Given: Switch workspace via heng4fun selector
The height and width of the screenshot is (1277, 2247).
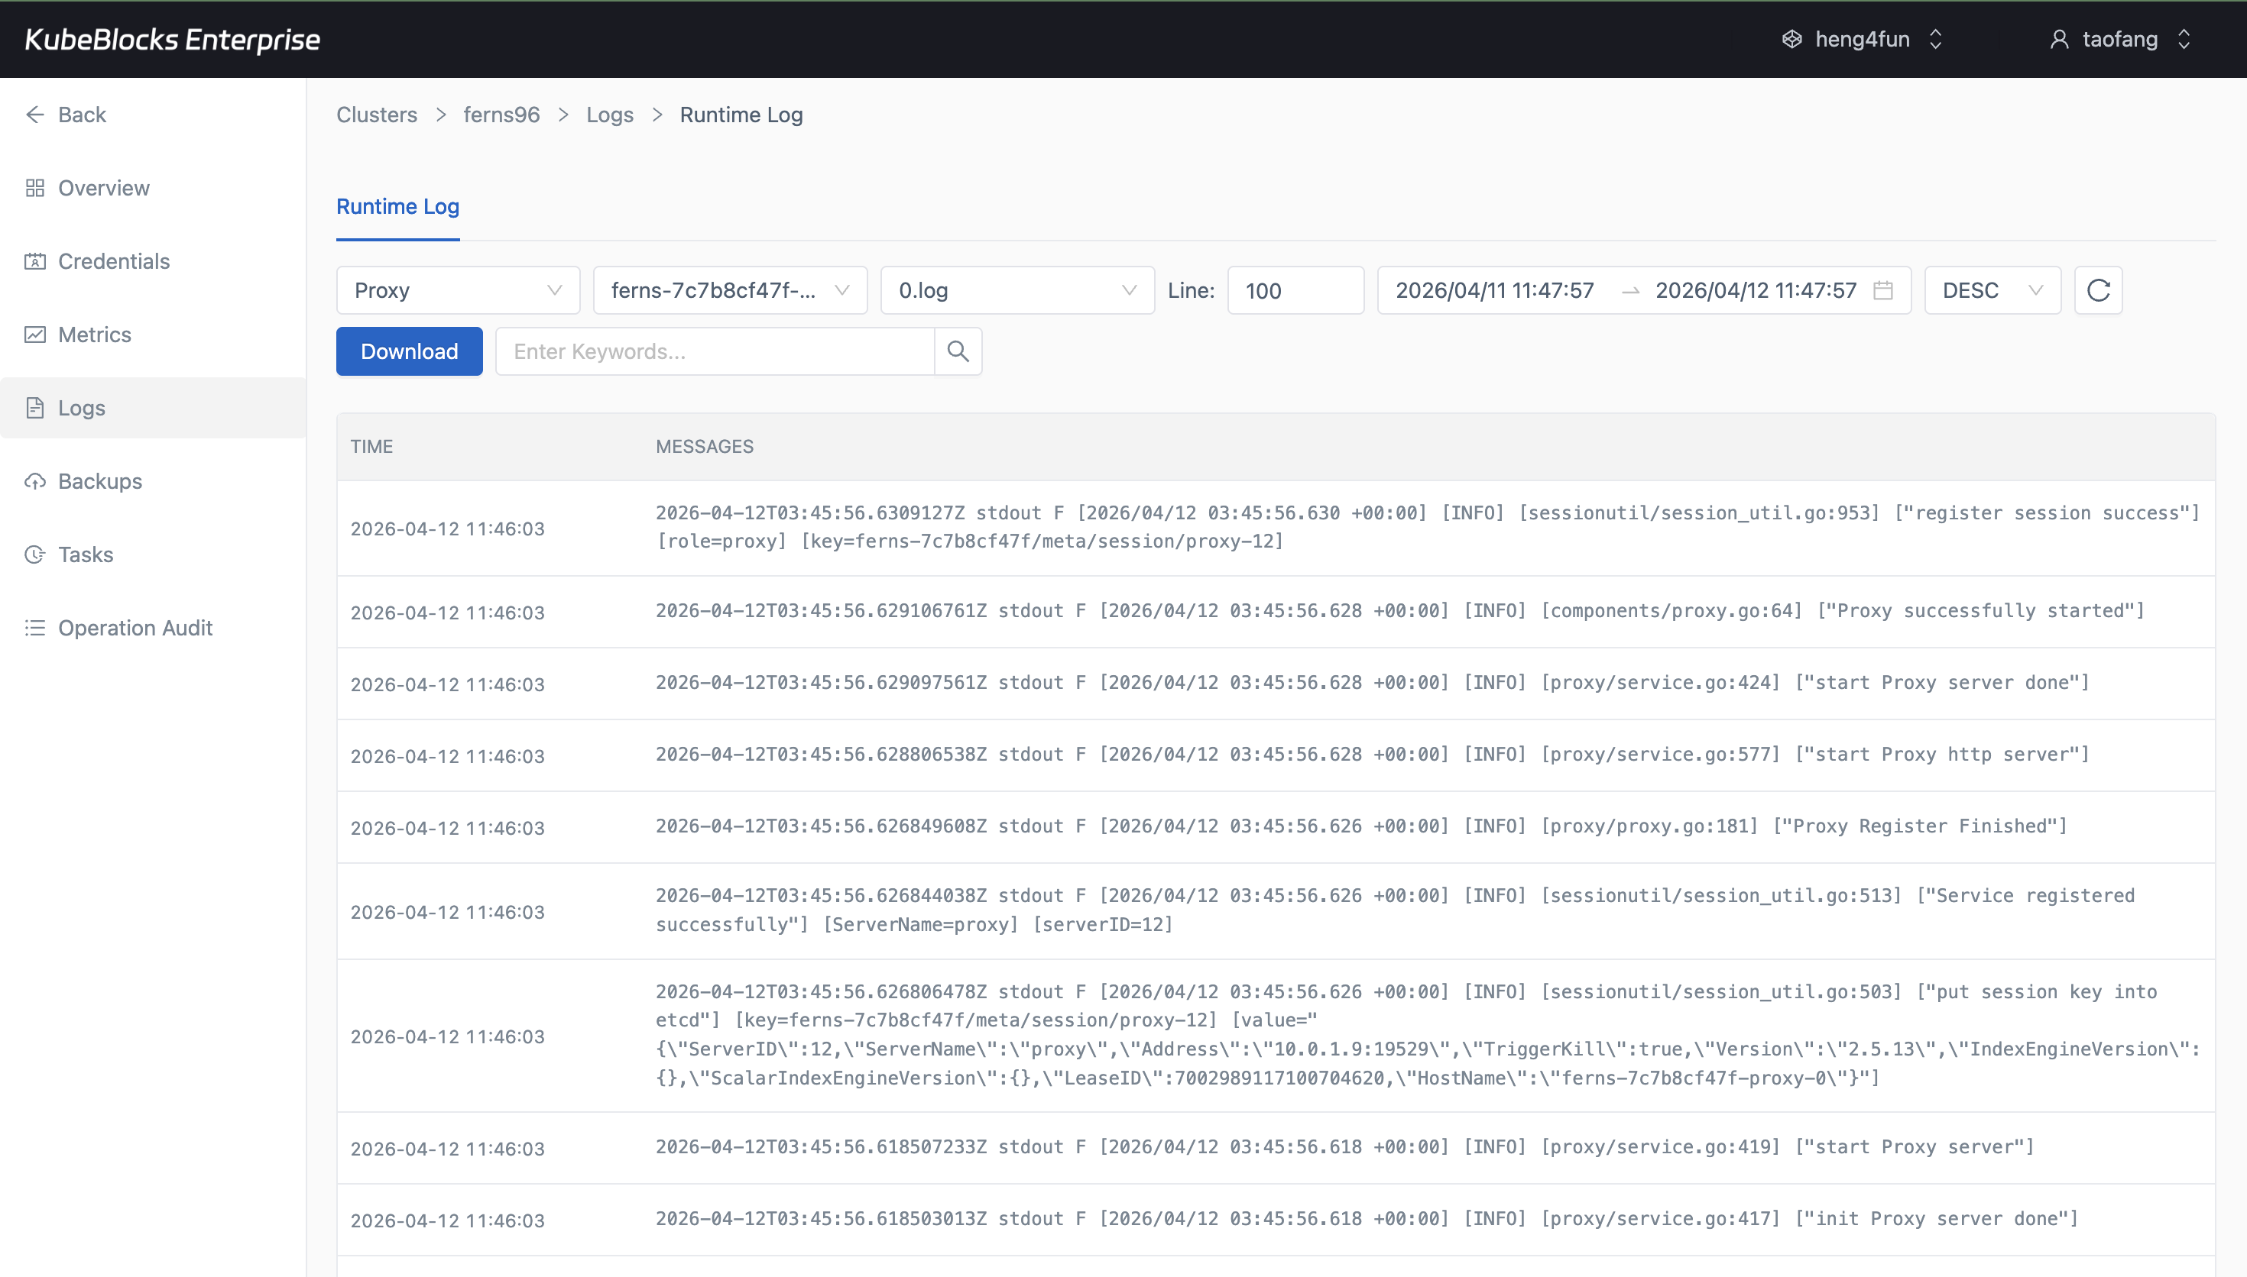Looking at the screenshot, I should pyautogui.click(x=1862, y=39).
